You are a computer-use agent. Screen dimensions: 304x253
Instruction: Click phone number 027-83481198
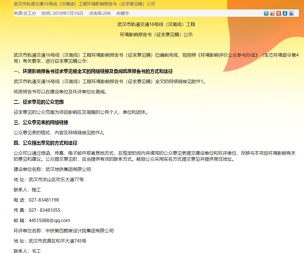[44, 200]
